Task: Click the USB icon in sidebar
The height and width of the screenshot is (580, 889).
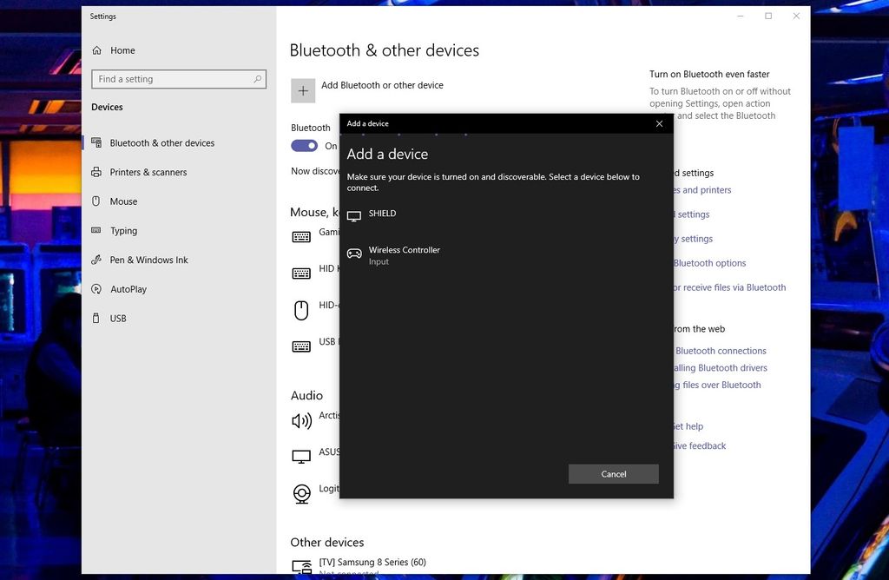Action: point(96,319)
